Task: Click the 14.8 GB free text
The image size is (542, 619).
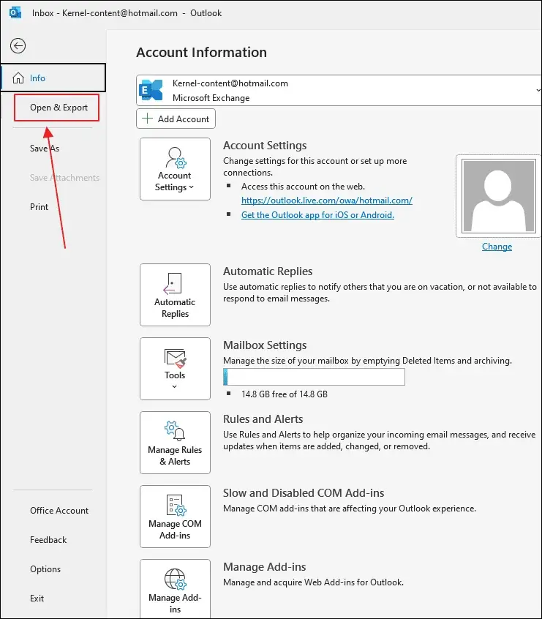Action: coord(285,394)
